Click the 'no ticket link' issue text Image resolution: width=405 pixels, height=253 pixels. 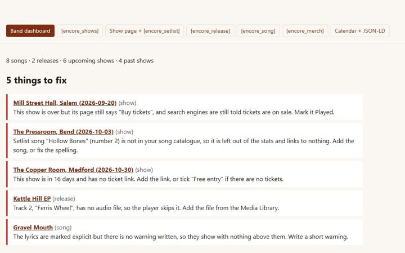pos(148,179)
